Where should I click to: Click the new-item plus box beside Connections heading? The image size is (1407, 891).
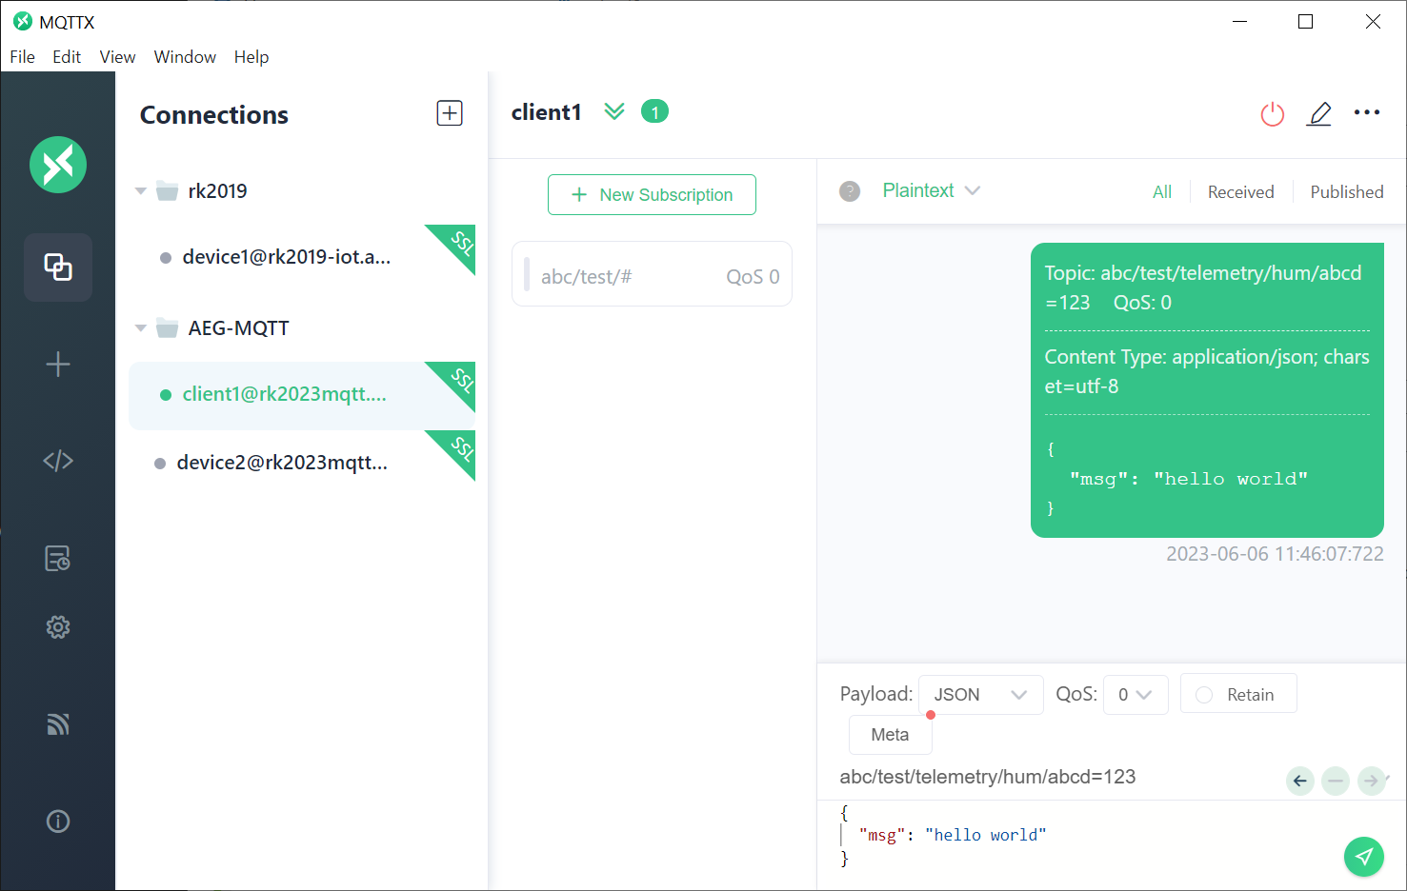[x=450, y=113]
